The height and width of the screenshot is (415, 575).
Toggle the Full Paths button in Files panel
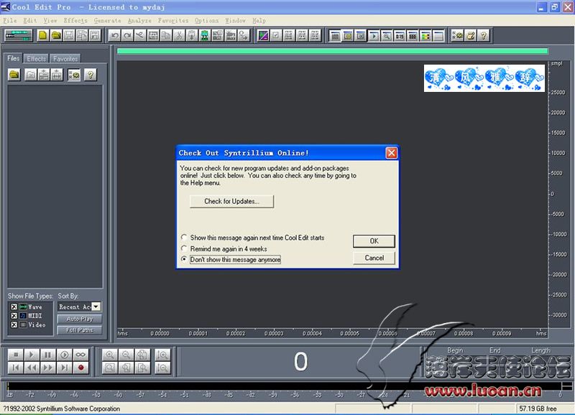pyautogui.click(x=80, y=330)
